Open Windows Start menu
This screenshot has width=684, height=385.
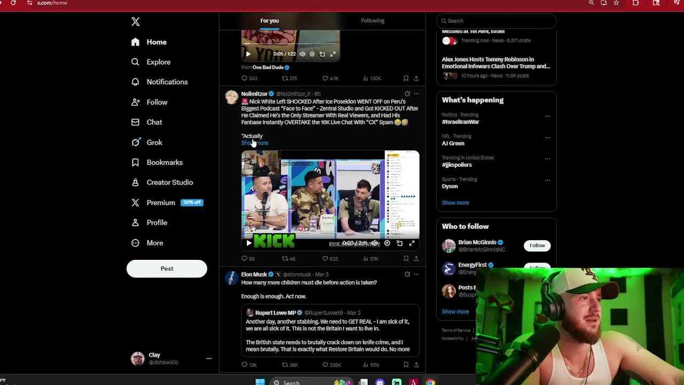tap(260, 382)
